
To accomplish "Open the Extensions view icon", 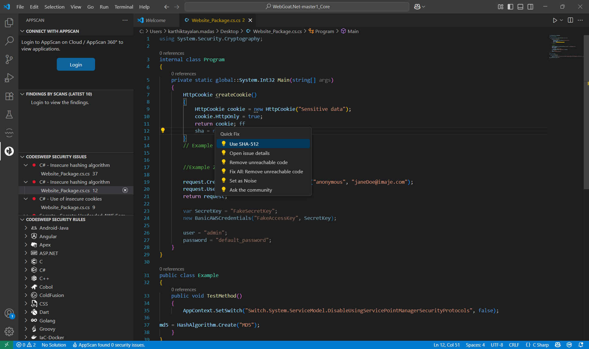I will [9, 96].
